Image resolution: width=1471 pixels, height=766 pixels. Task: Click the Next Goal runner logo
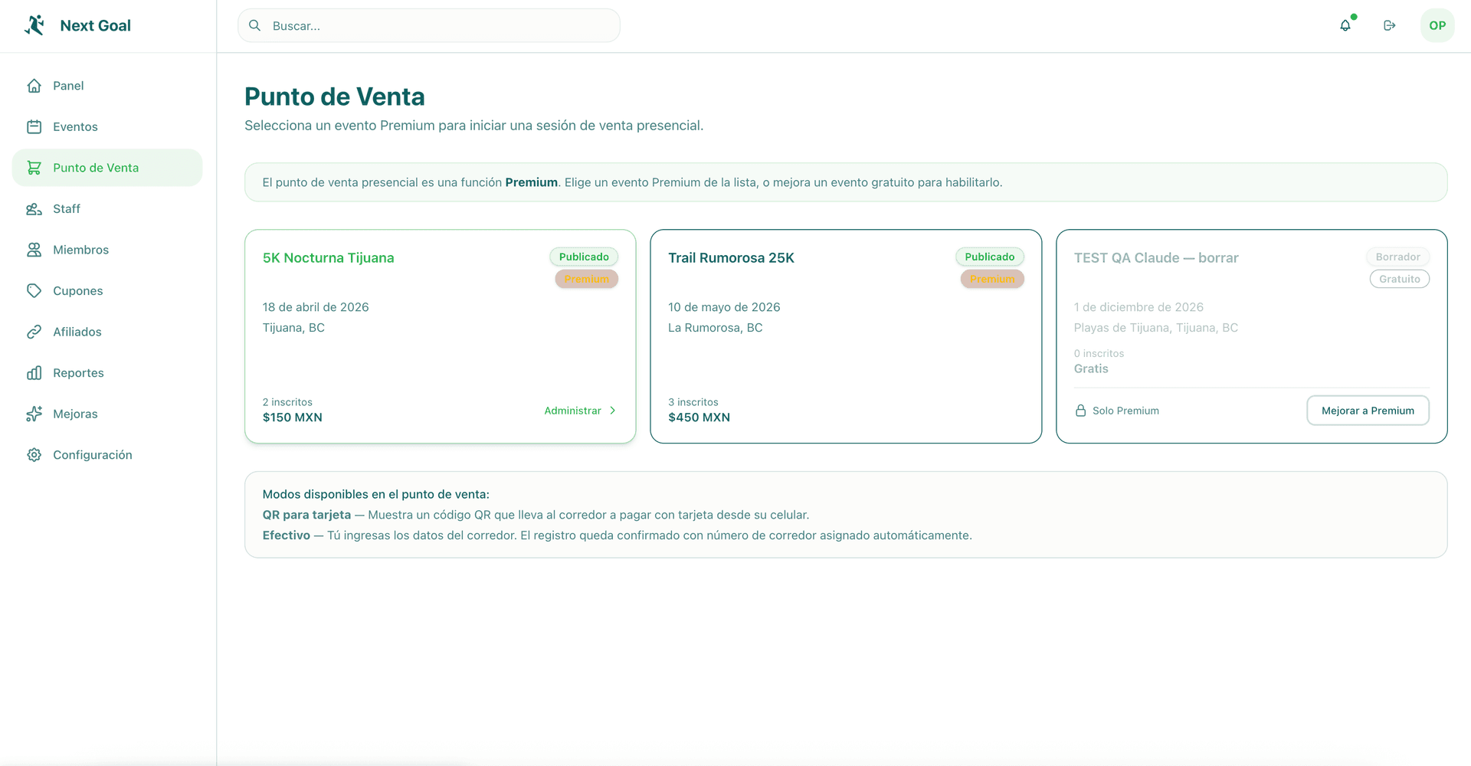34,25
